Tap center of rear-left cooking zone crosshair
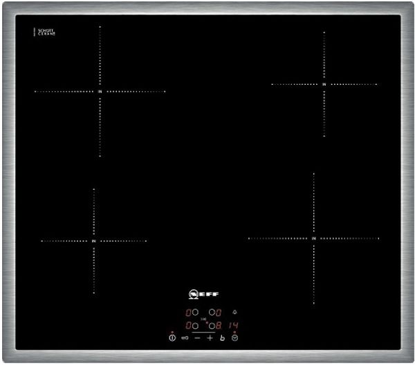Viewport: 415px width, 365px height. pos(100,92)
